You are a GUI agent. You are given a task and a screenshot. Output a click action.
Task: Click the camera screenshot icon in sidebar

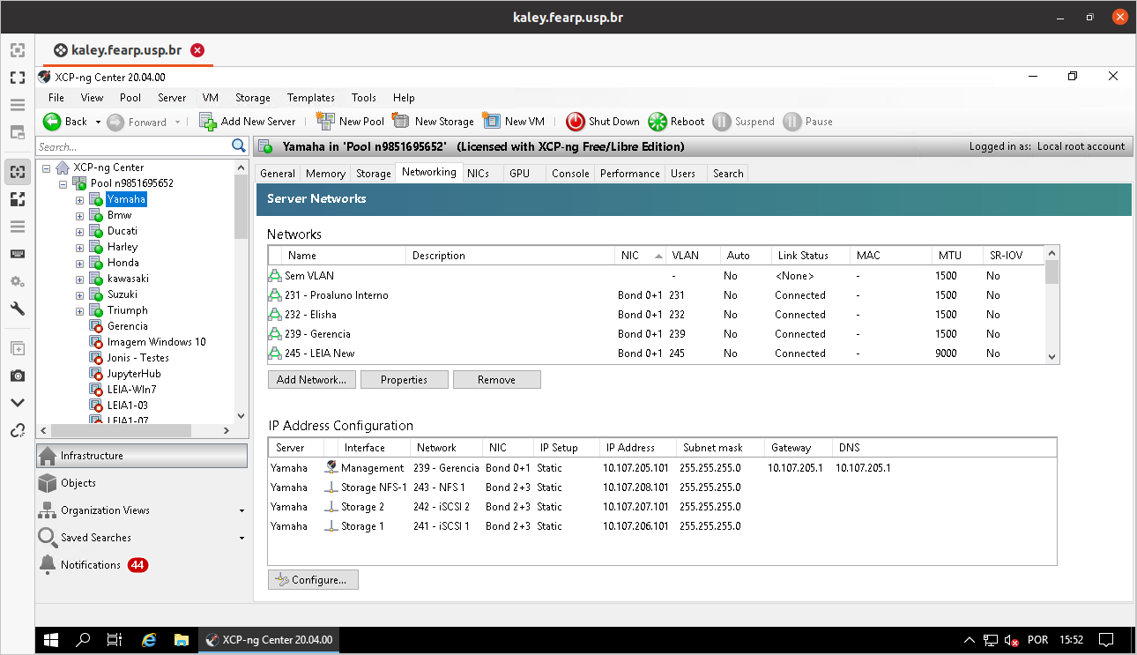pos(17,376)
